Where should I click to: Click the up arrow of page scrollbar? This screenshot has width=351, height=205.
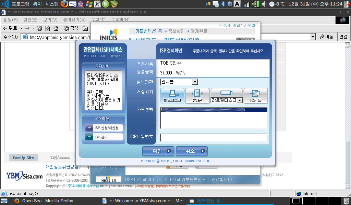348,45
